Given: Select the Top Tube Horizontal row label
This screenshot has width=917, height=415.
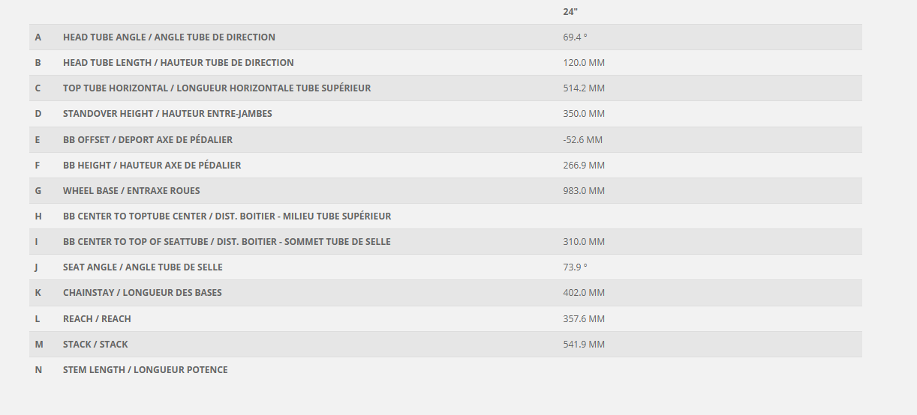Looking at the screenshot, I should tap(216, 88).
